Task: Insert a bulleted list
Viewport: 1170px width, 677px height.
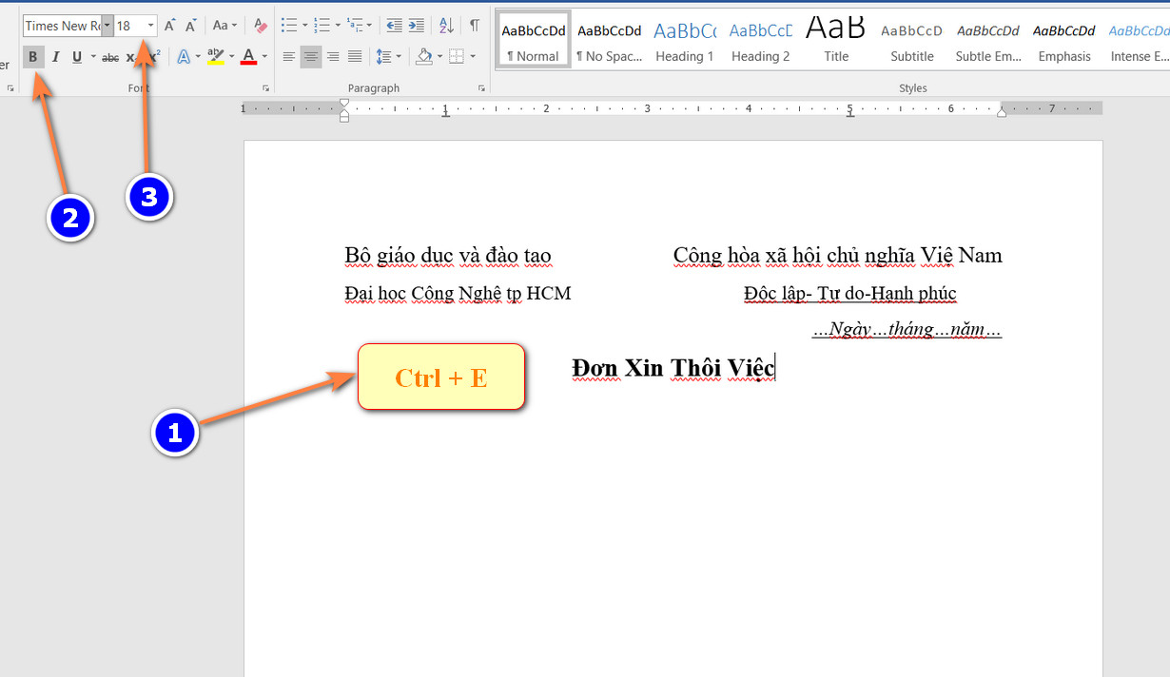Action: pyautogui.click(x=289, y=26)
